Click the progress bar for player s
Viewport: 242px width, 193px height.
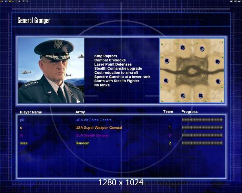pos(203,127)
